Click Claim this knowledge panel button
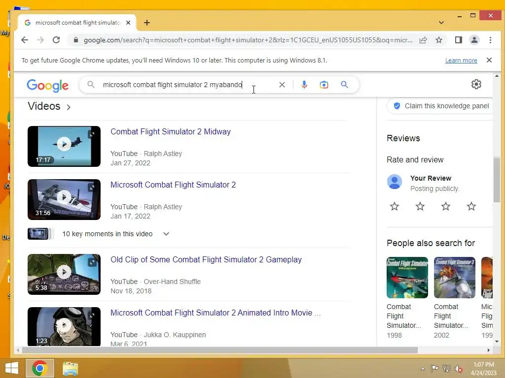The image size is (505, 378). pyautogui.click(x=440, y=106)
